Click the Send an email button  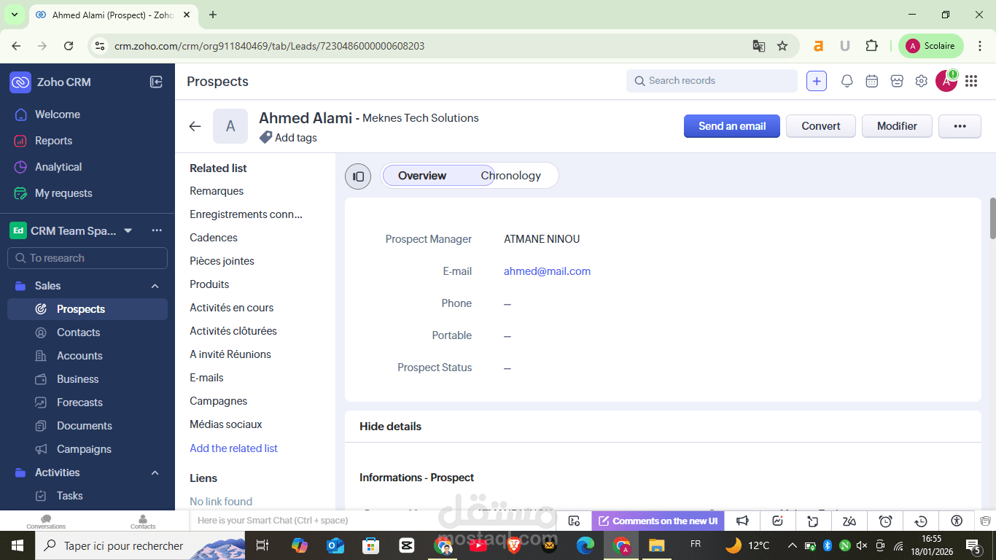pyautogui.click(x=731, y=125)
